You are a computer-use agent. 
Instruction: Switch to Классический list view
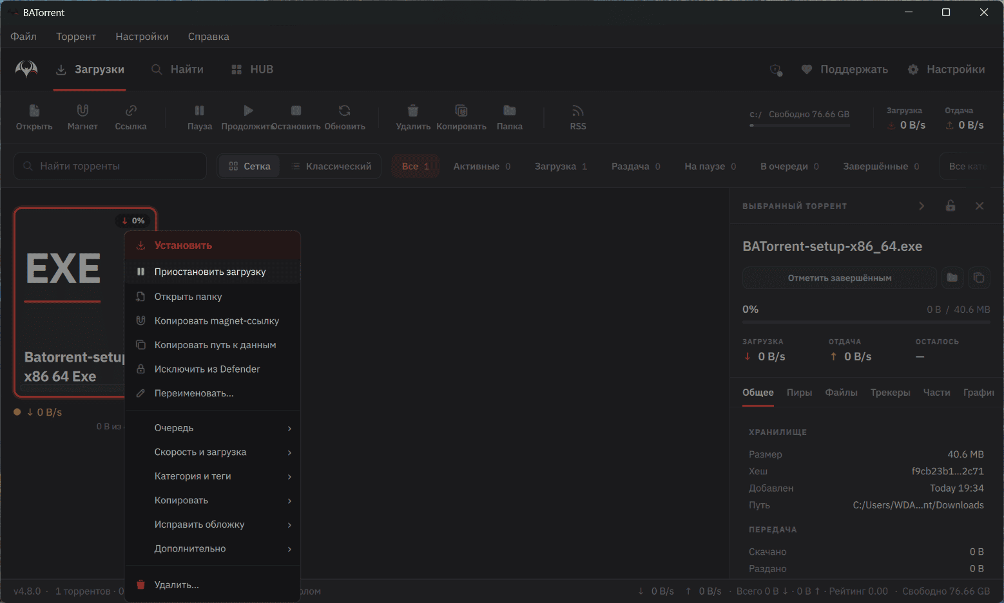[x=331, y=166]
